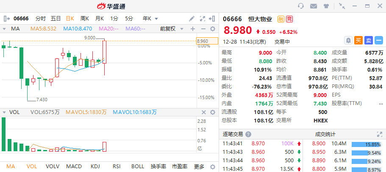Open the drawing pencil tool

pyautogui.click(x=192, y=19)
